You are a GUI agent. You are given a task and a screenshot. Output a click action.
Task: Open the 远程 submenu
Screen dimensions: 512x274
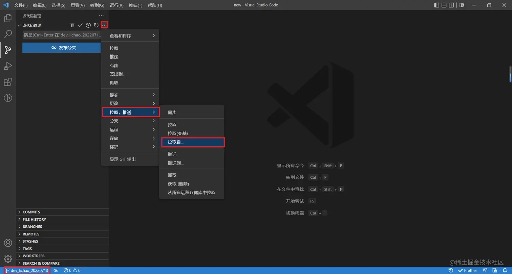(x=130, y=130)
